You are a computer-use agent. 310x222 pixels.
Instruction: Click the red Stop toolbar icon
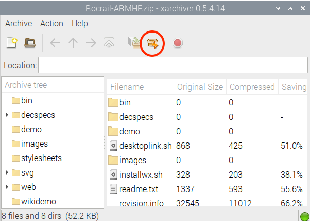click(x=178, y=43)
